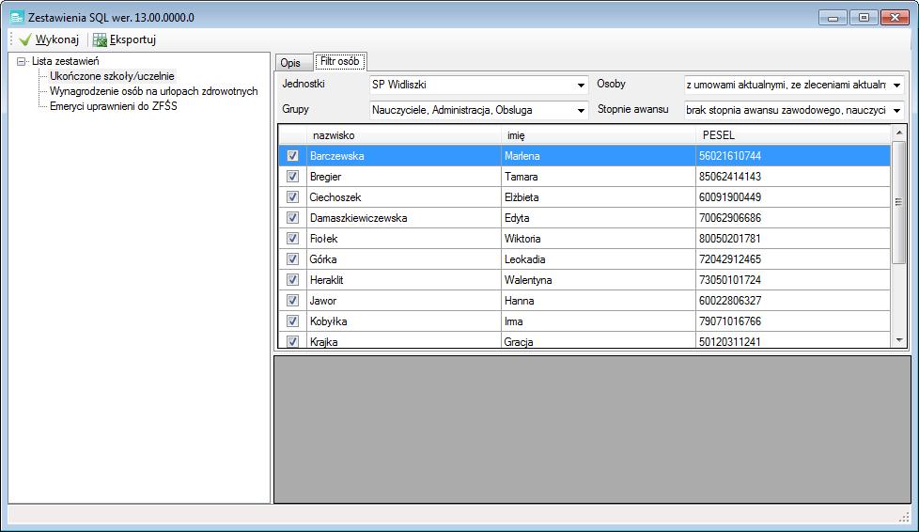Click the Wykonaj checkmark icon
This screenshot has height=532, width=919.
point(25,39)
